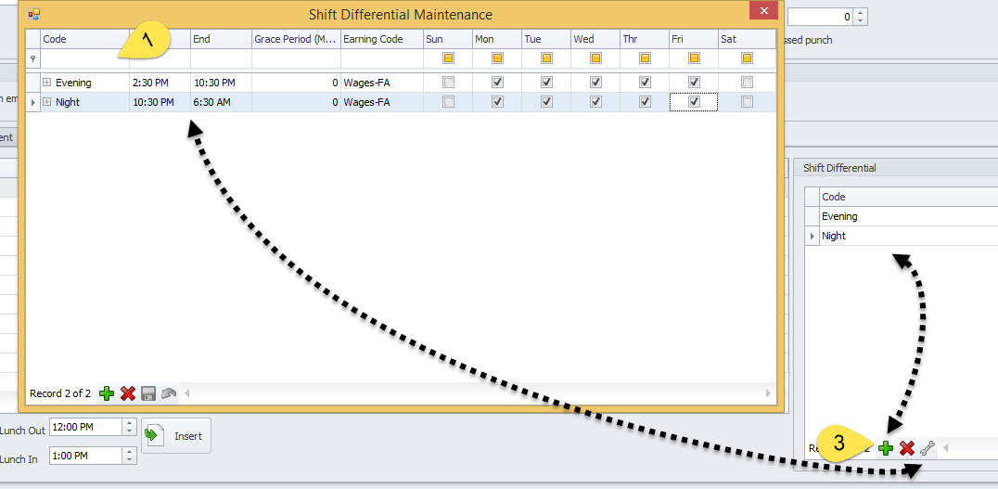The height and width of the screenshot is (489, 998).
Task: Click the Grace Period column header
Action: pyautogui.click(x=295, y=39)
